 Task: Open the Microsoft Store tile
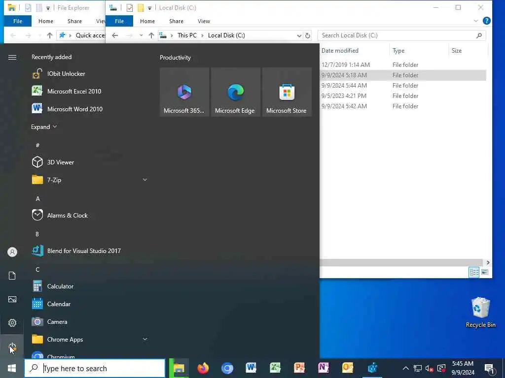click(x=287, y=92)
